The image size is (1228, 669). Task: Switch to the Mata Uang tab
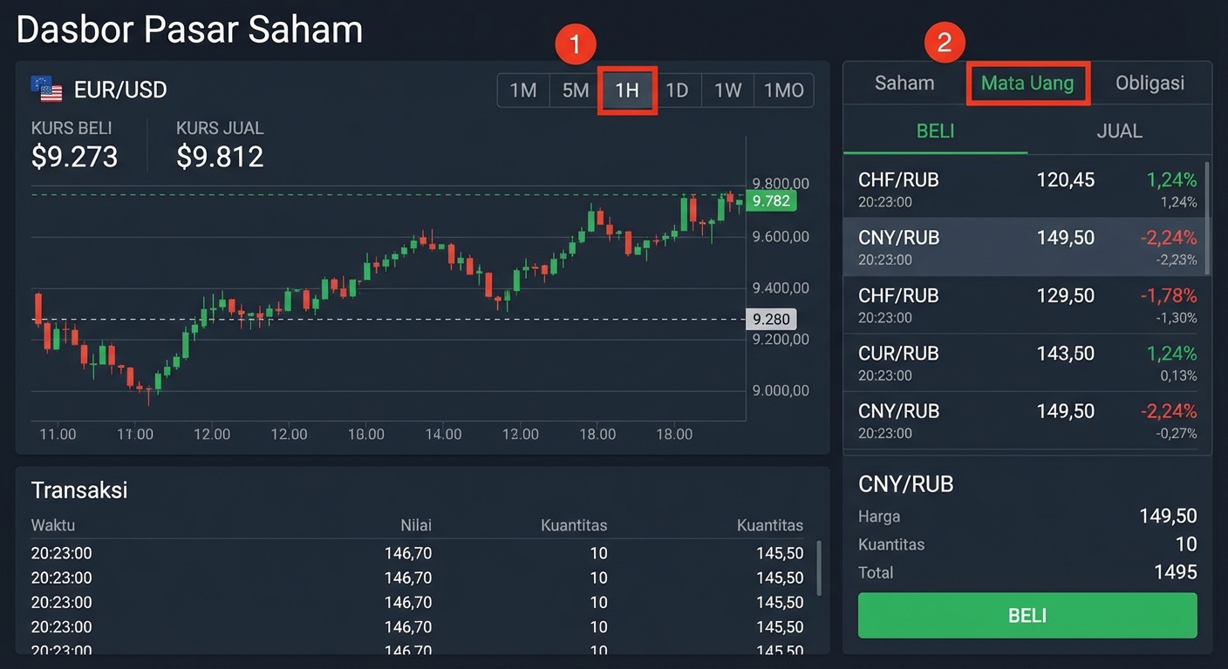point(1027,84)
